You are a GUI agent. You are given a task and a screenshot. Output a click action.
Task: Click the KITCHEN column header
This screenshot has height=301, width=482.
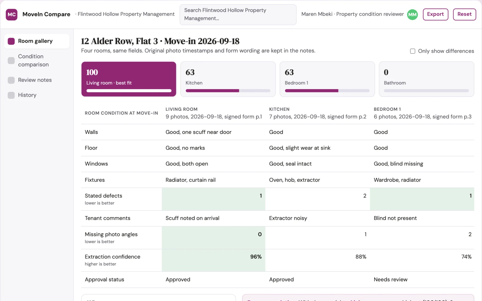(x=318, y=113)
